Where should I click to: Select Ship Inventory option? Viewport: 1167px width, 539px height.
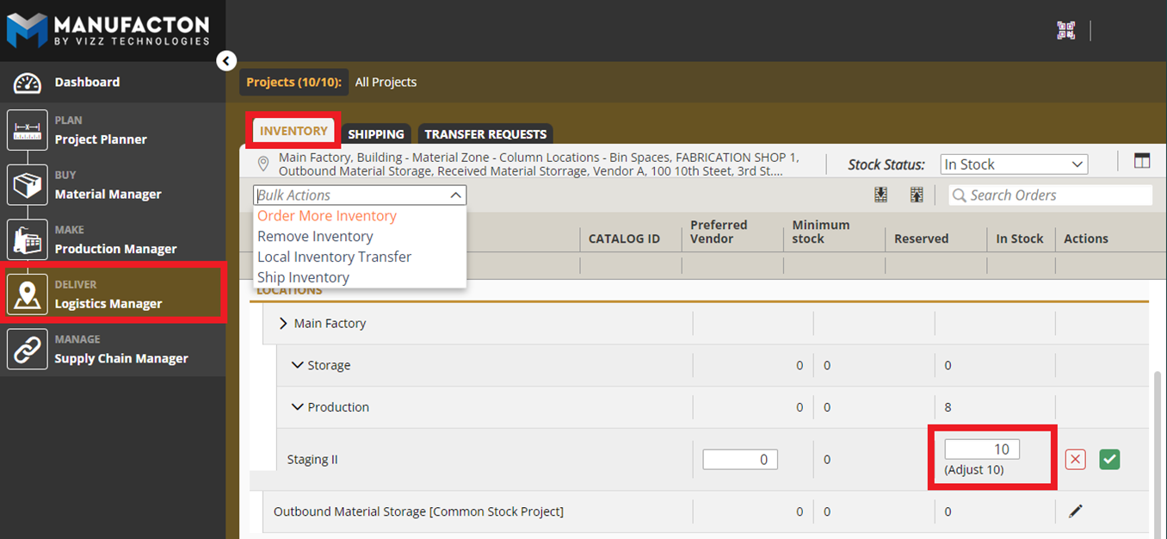pos(303,278)
